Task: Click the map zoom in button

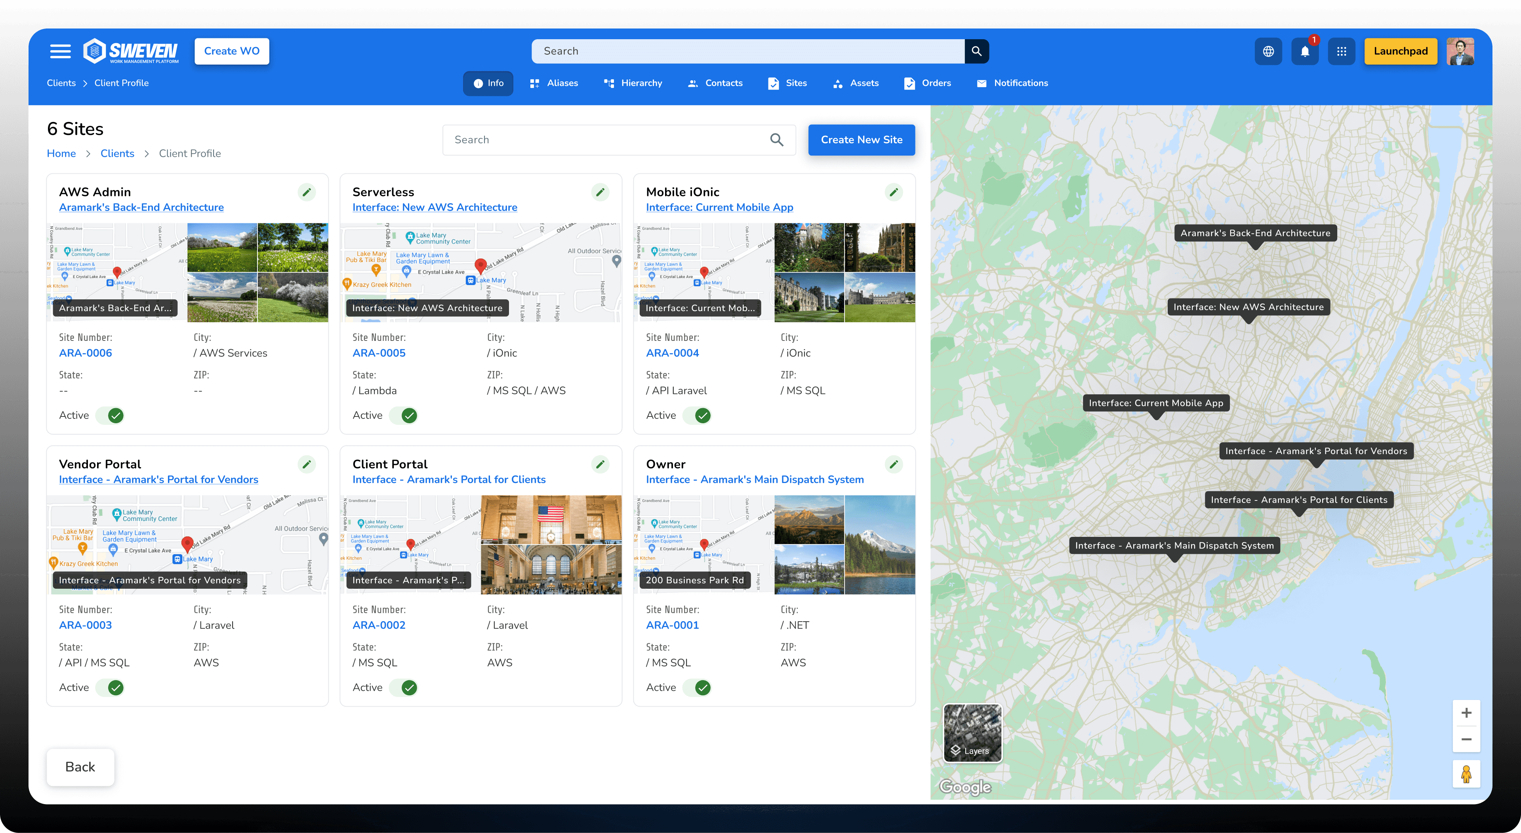Action: [1466, 713]
